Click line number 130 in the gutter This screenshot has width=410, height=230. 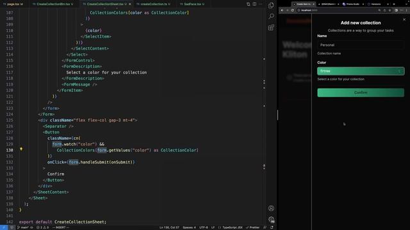tap(10, 150)
